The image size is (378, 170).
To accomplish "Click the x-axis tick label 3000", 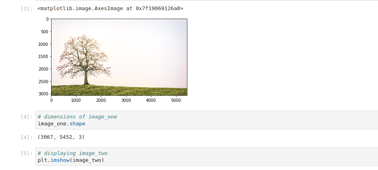I will click(x=126, y=100).
